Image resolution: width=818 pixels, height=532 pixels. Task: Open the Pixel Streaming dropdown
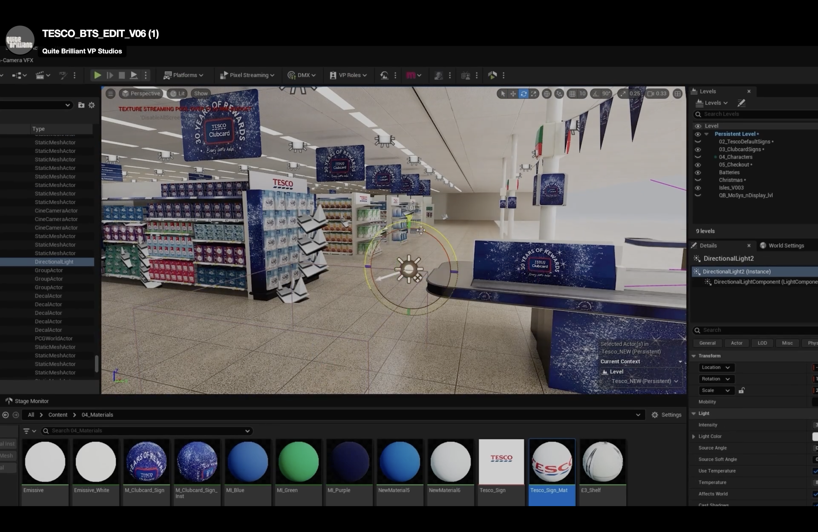tap(247, 75)
